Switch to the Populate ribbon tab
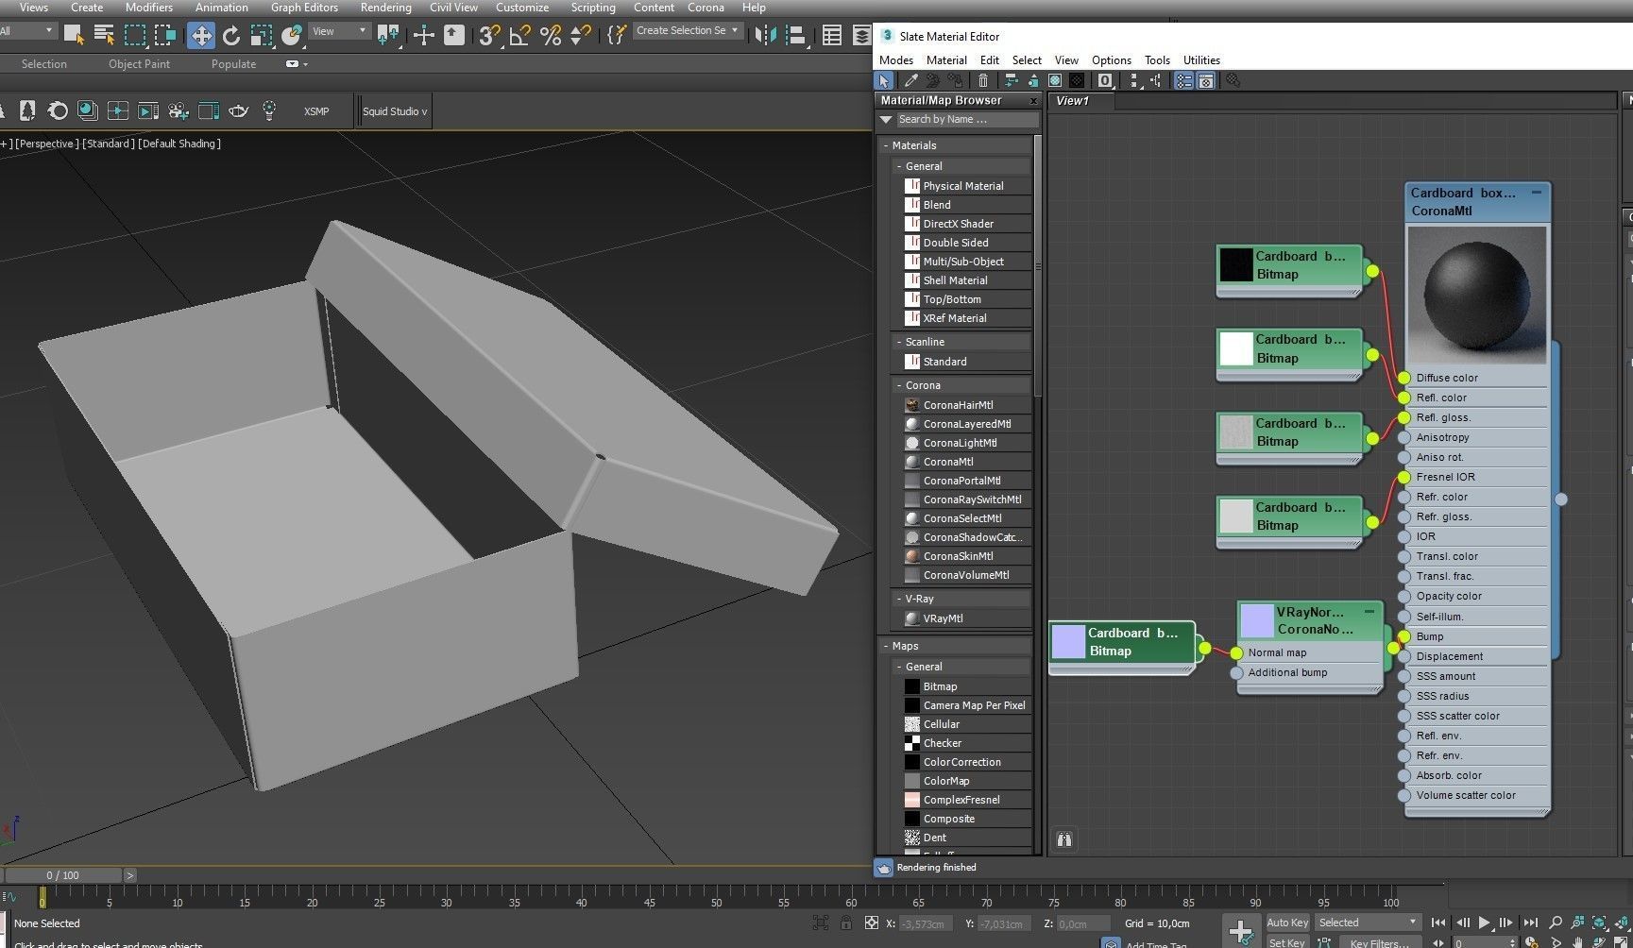Image resolution: width=1633 pixels, height=948 pixels. click(x=233, y=64)
